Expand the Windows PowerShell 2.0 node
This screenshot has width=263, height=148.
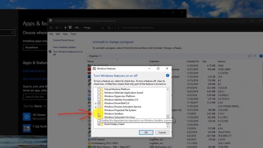point(96,103)
